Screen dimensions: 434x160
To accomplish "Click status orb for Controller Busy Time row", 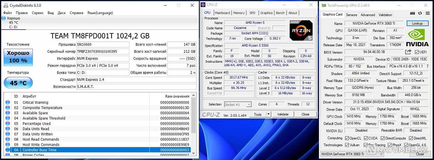I will pyautogui.click(x=8, y=150).
